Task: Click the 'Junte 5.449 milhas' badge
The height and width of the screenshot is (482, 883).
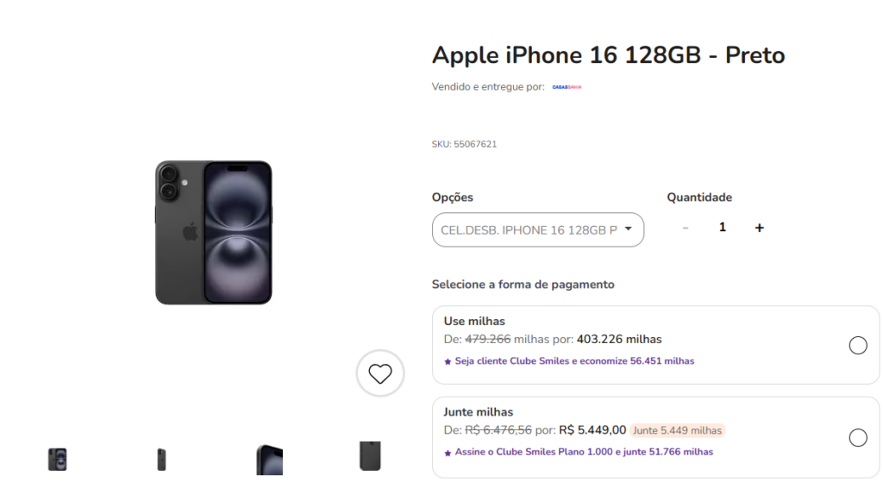Action: [x=677, y=430]
